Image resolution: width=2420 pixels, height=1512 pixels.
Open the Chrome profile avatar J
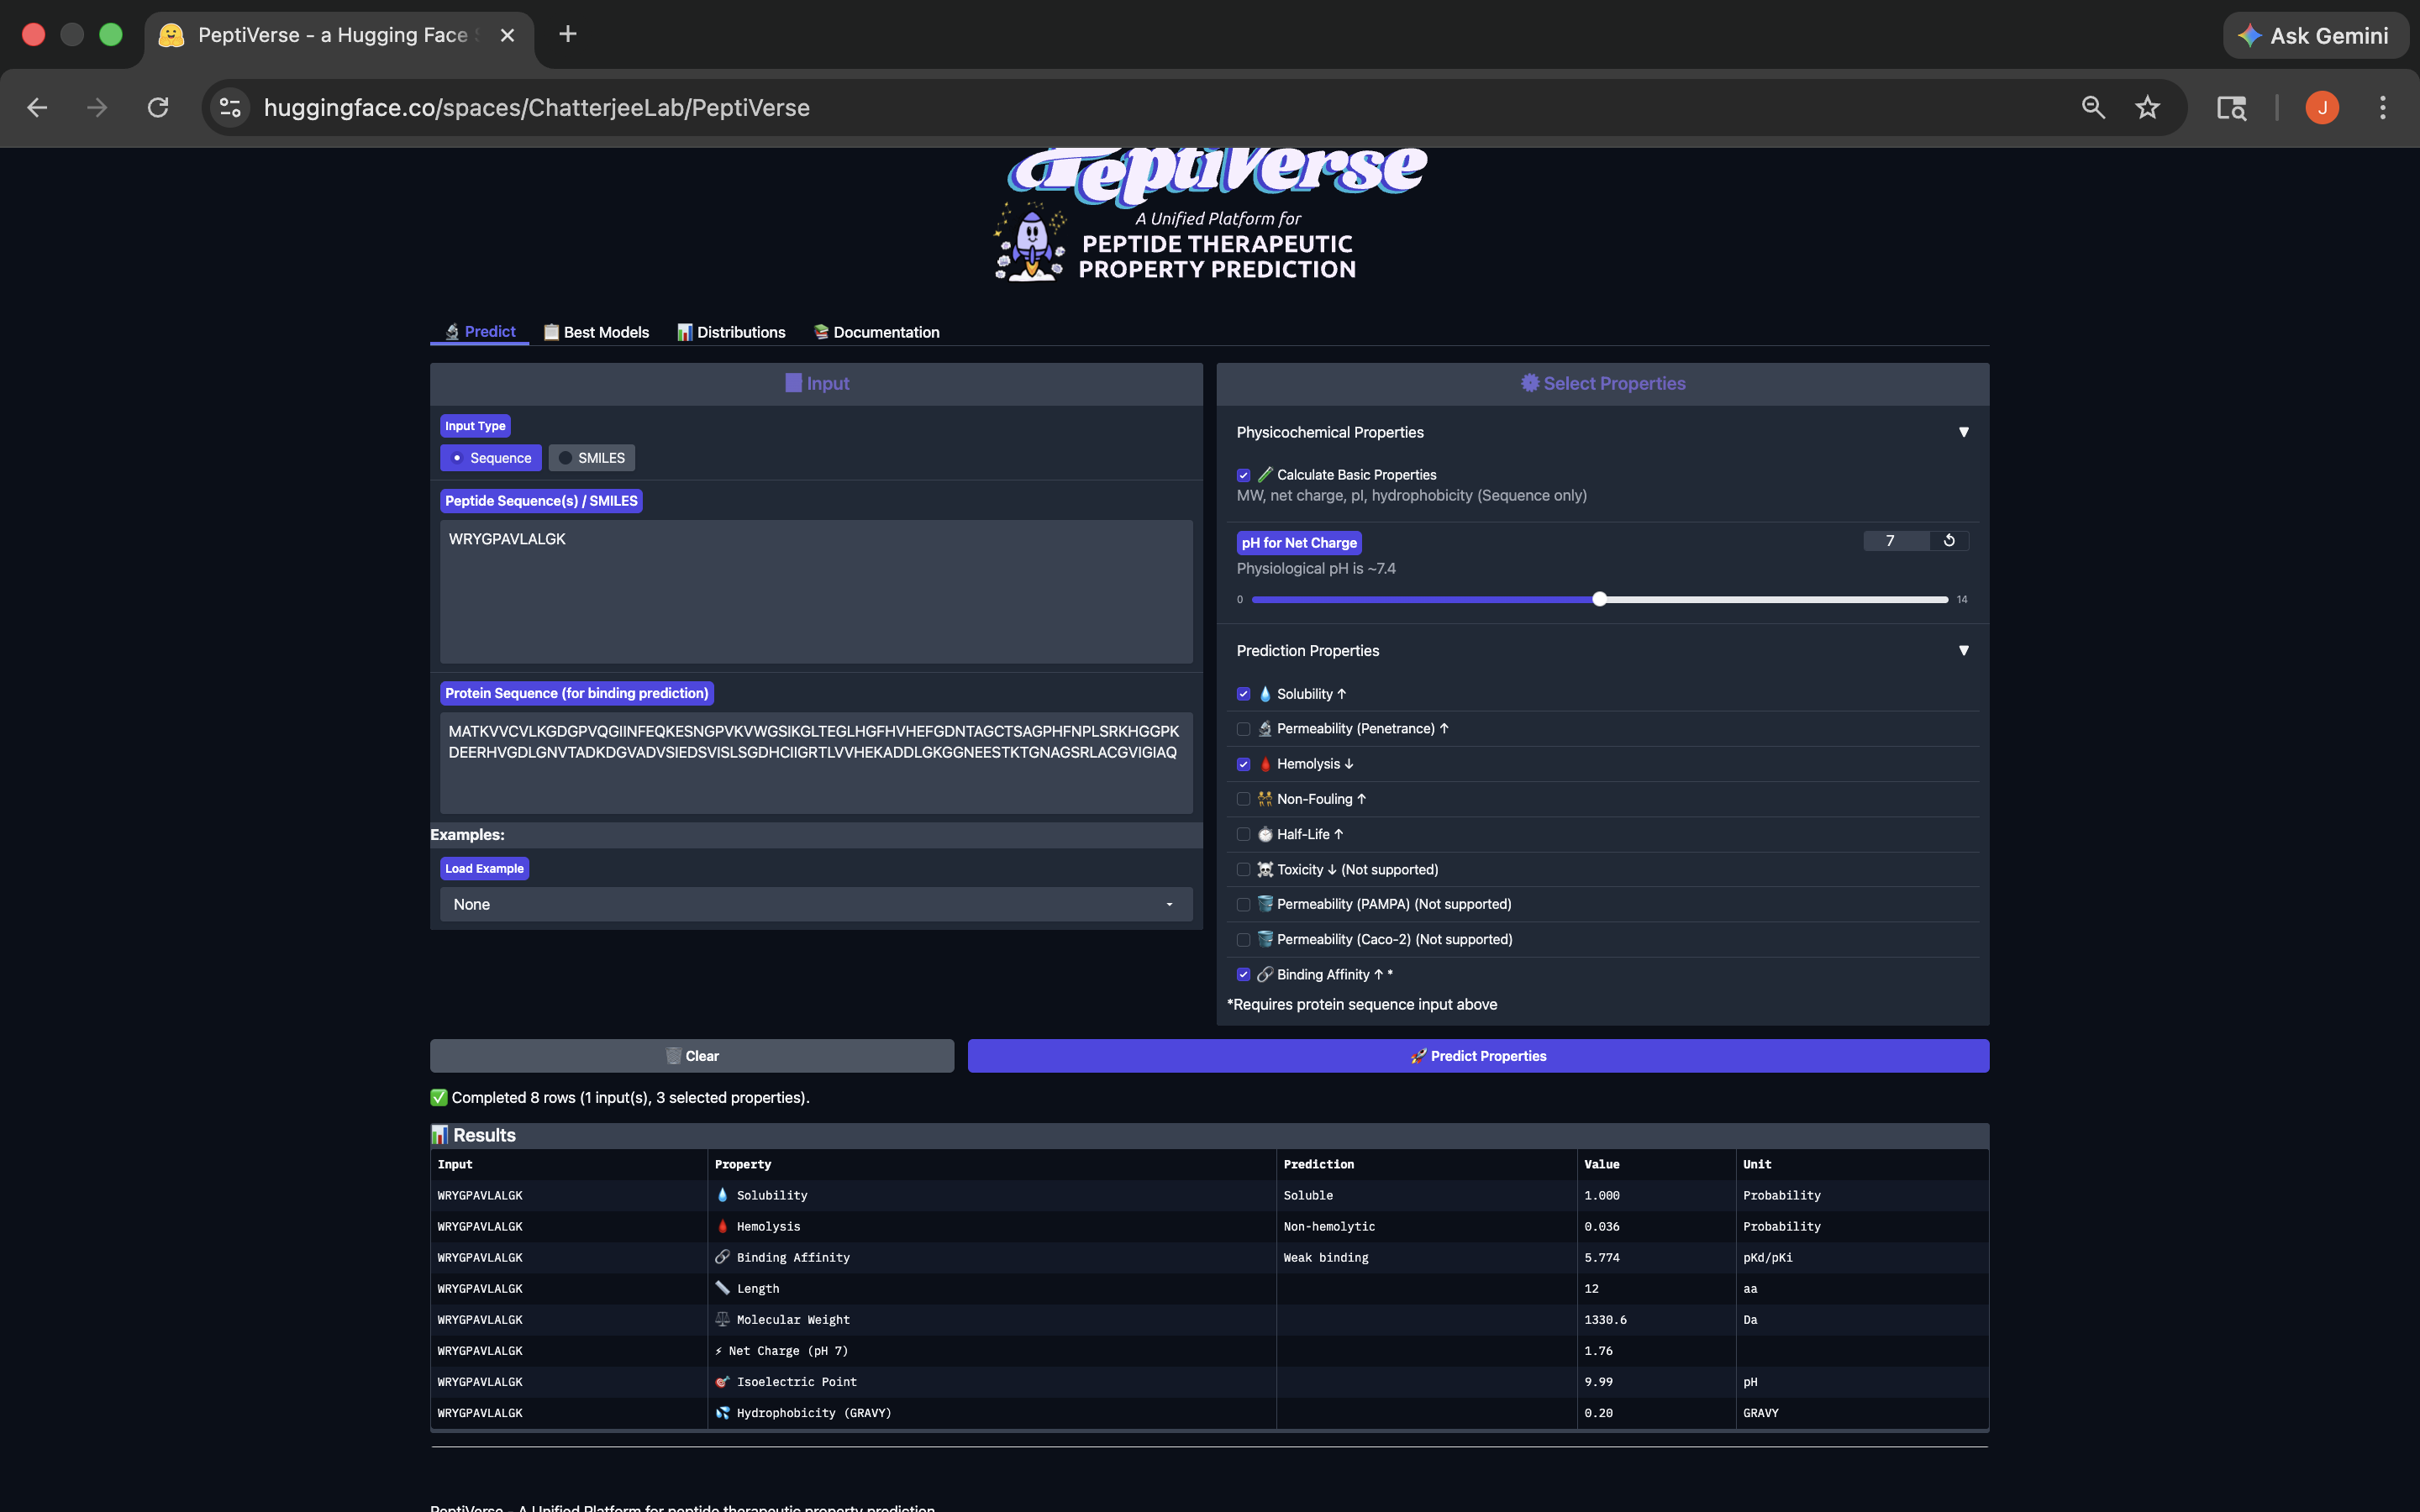point(2322,108)
